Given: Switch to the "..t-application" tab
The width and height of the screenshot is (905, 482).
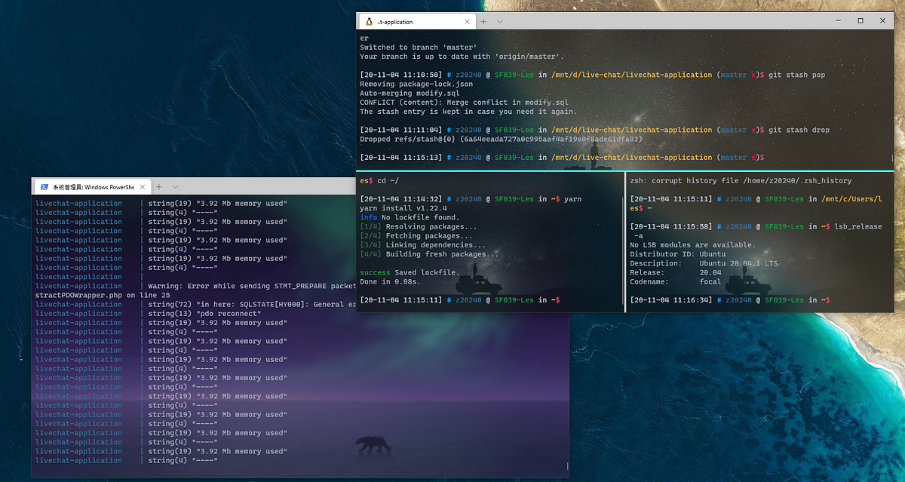Looking at the screenshot, I should point(415,21).
